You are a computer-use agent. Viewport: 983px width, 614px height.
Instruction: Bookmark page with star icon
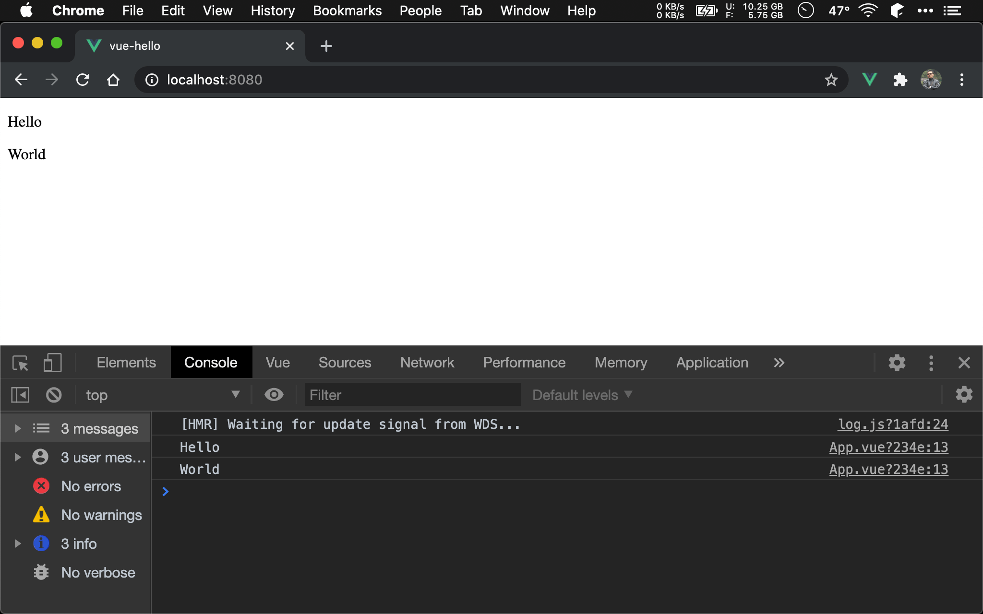pos(831,80)
